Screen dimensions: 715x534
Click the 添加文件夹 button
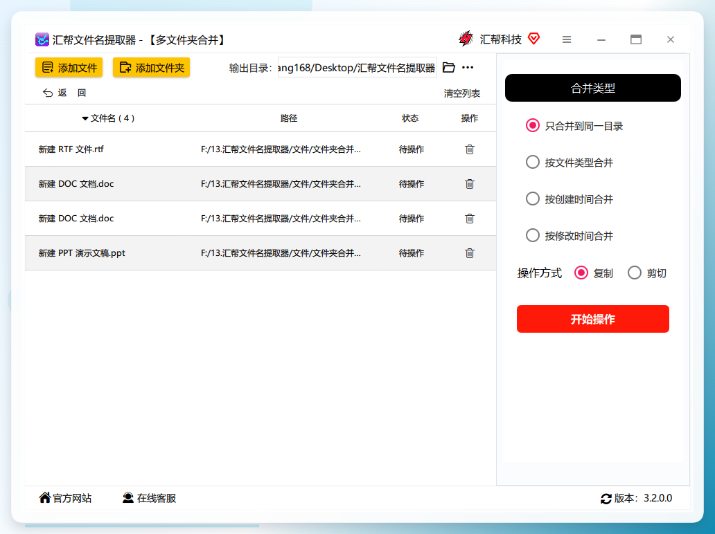(152, 67)
